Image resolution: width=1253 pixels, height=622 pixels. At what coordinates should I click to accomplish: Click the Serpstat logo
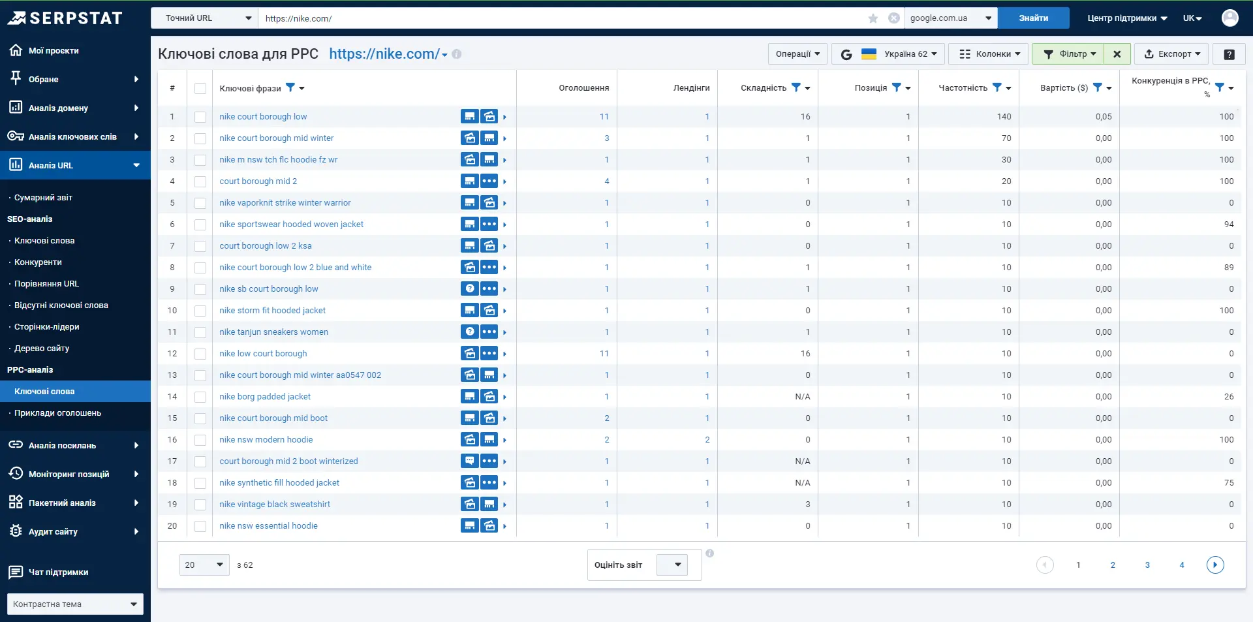point(65,18)
